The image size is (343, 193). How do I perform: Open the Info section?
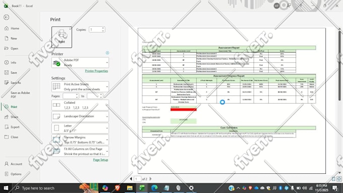point(11,63)
